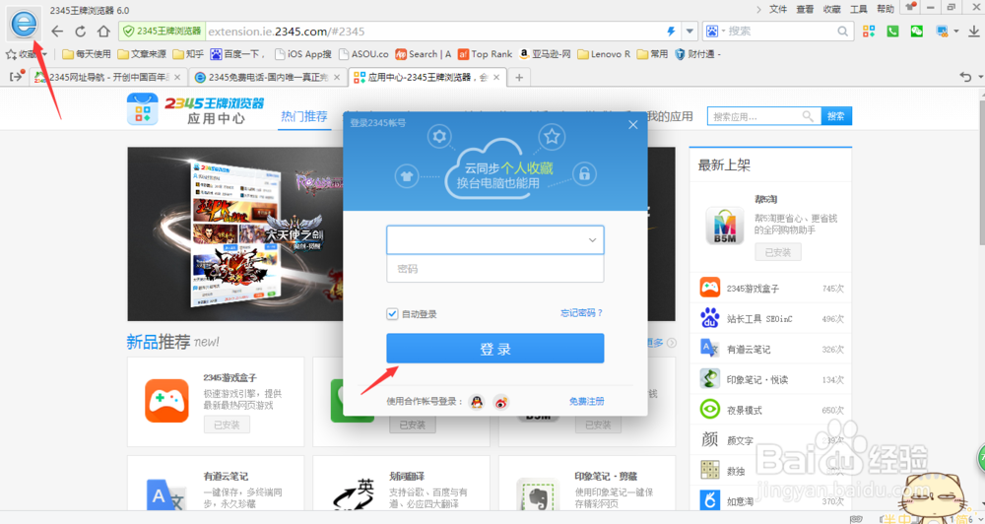Viewport: 985px width, 524px height.
Task: Close the 应用中心 tab
Action: pyautogui.click(x=496, y=77)
